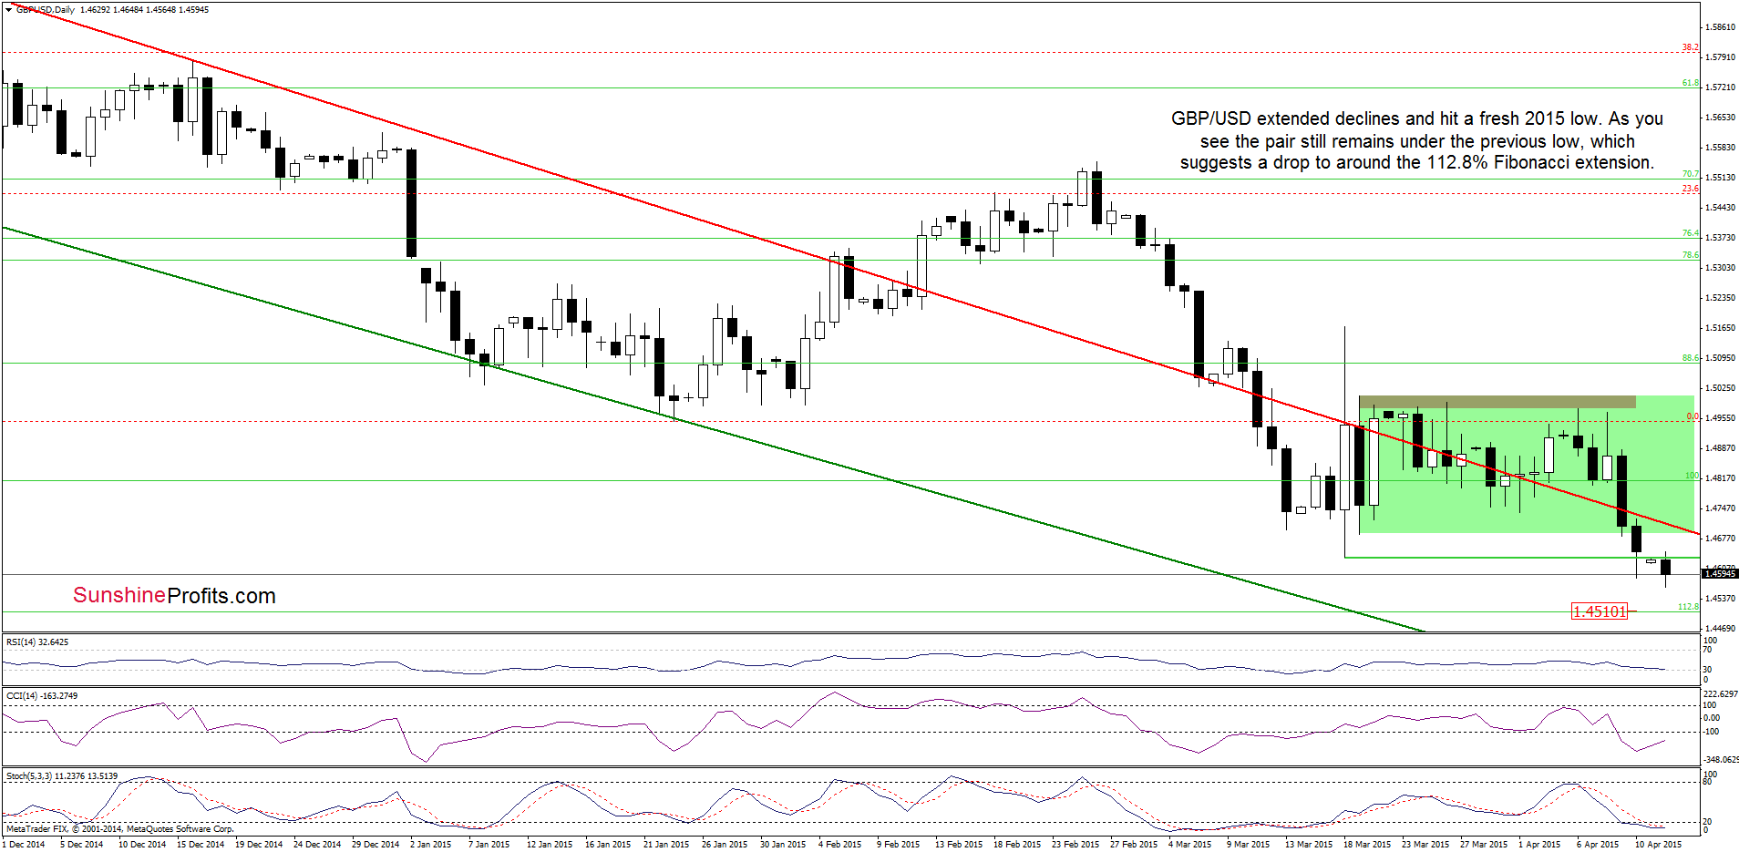1739x852 pixels.
Task: Click the 1.58610 price axis label
Action: (1720, 27)
